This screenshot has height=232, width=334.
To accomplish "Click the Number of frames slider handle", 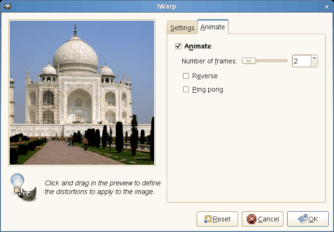I will coord(249,61).
